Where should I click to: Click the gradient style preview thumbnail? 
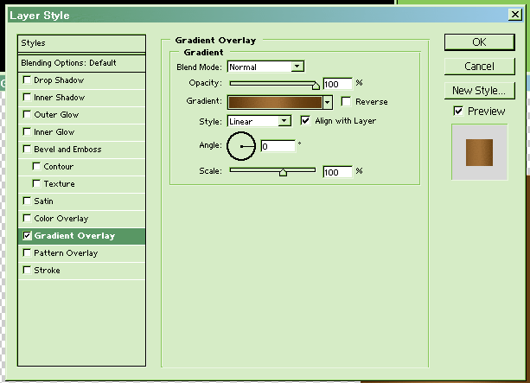(478, 151)
